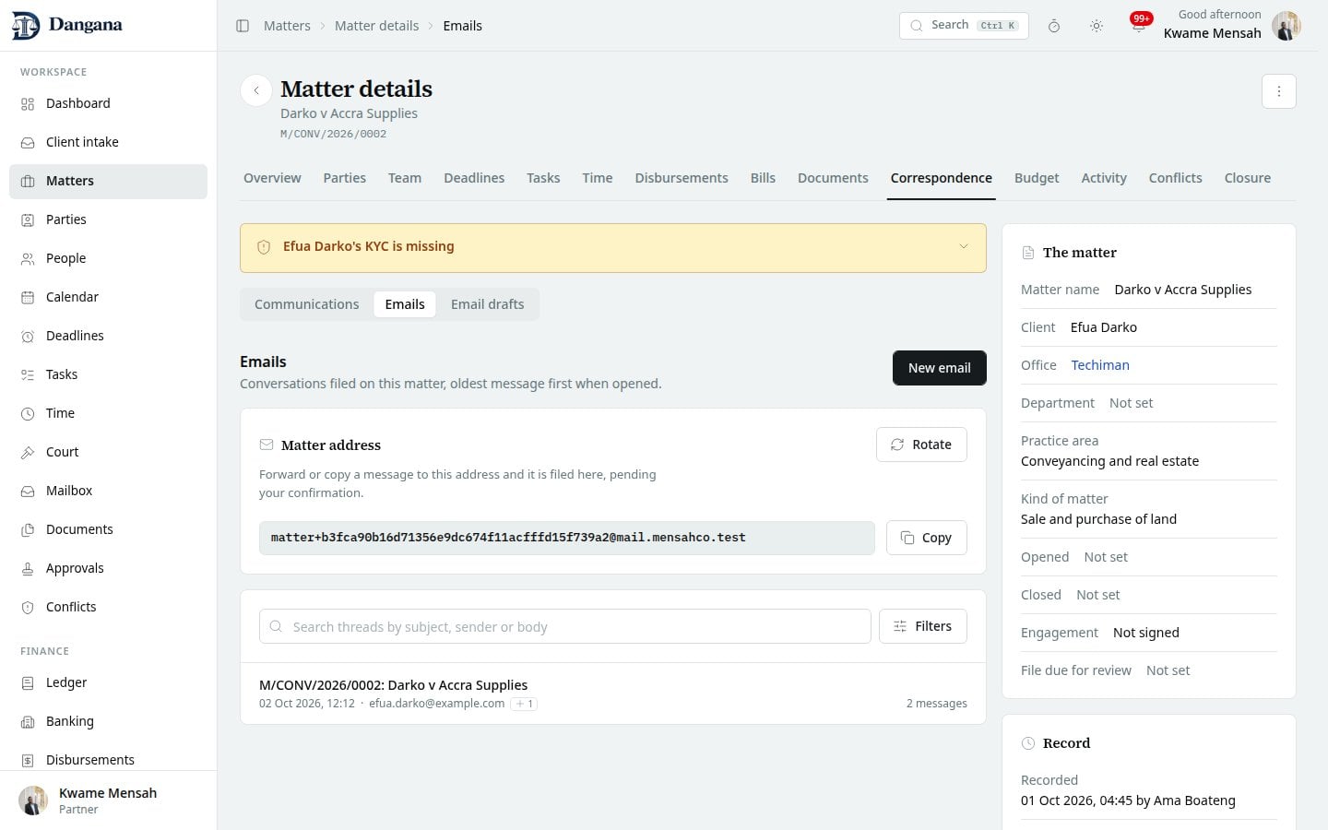Screen dimensions: 1328x830
Task: Open the Filters dropdown for threads
Action: (922, 626)
